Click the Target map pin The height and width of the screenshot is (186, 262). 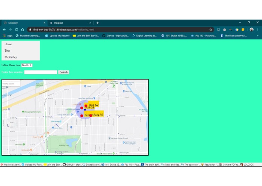(85, 86)
